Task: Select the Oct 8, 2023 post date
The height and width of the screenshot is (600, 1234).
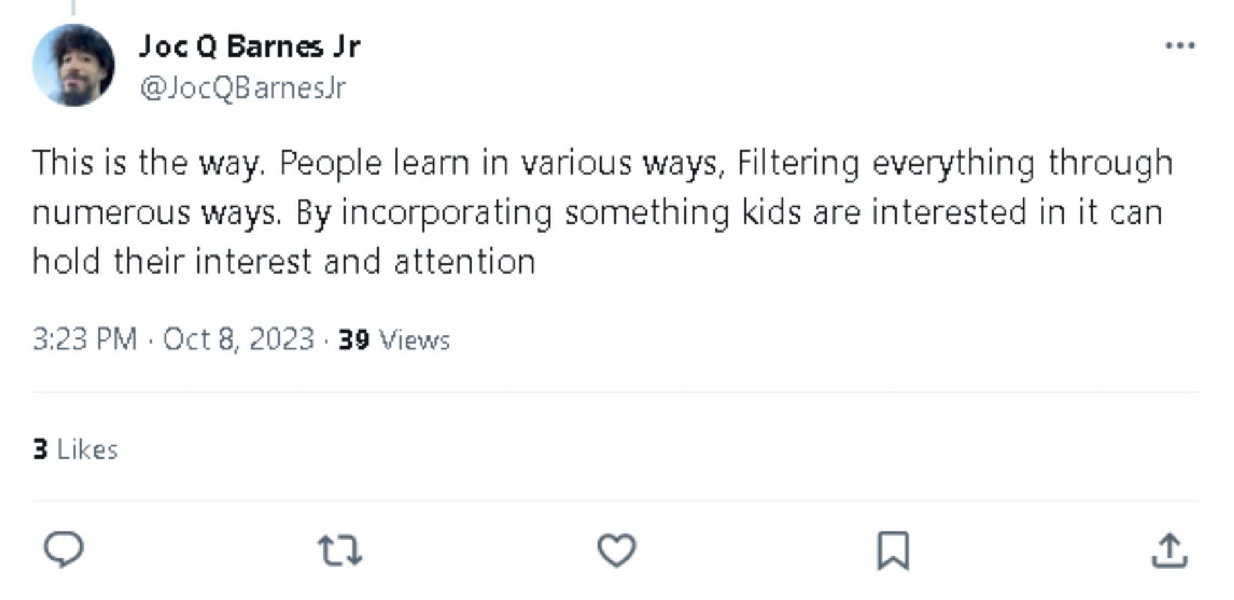Action: coord(238,339)
